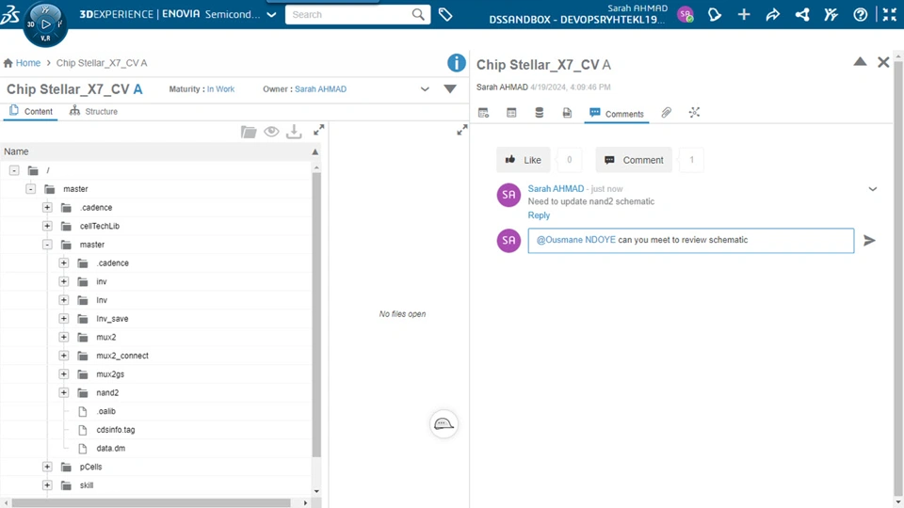The height and width of the screenshot is (508, 904).
Task: Open the help question mark icon
Action: [860, 14]
